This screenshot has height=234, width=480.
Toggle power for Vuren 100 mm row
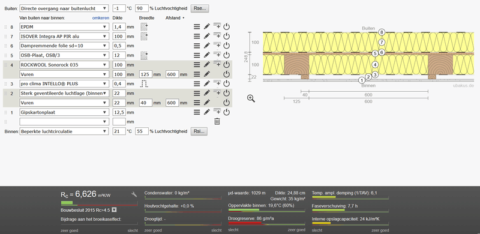pos(226,74)
